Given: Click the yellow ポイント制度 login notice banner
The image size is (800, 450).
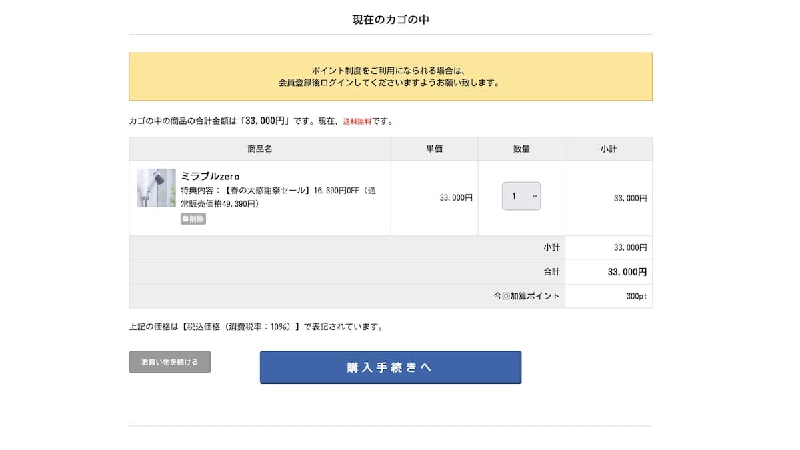Looking at the screenshot, I should (x=391, y=77).
